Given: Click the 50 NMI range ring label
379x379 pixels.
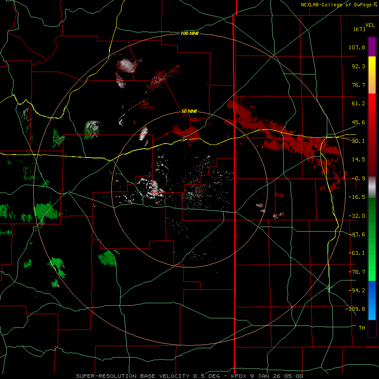Looking at the screenshot, I should [189, 111].
